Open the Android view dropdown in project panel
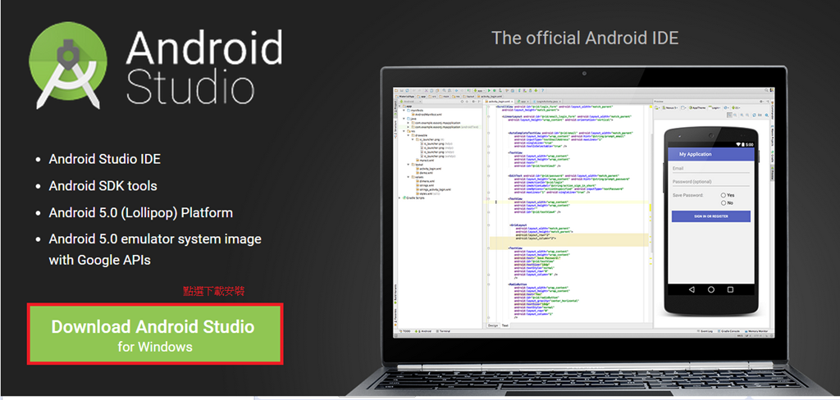This screenshot has width=840, height=400. (410, 101)
